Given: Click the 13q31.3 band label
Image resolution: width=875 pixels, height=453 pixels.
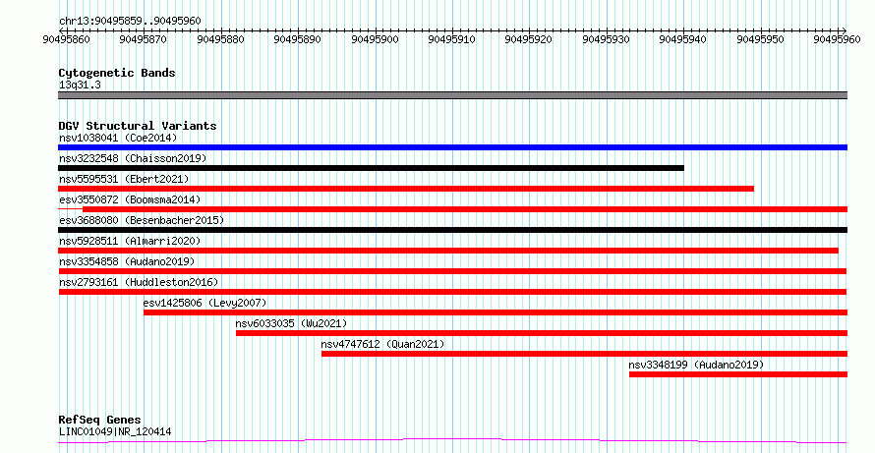Looking at the screenshot, I should click(x=80, y=85).
